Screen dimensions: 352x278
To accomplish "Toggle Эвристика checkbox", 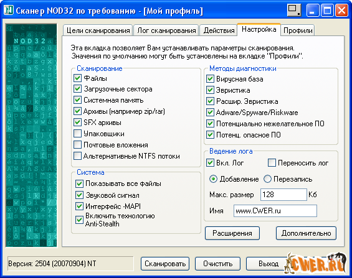I will [x=210, y=90].
